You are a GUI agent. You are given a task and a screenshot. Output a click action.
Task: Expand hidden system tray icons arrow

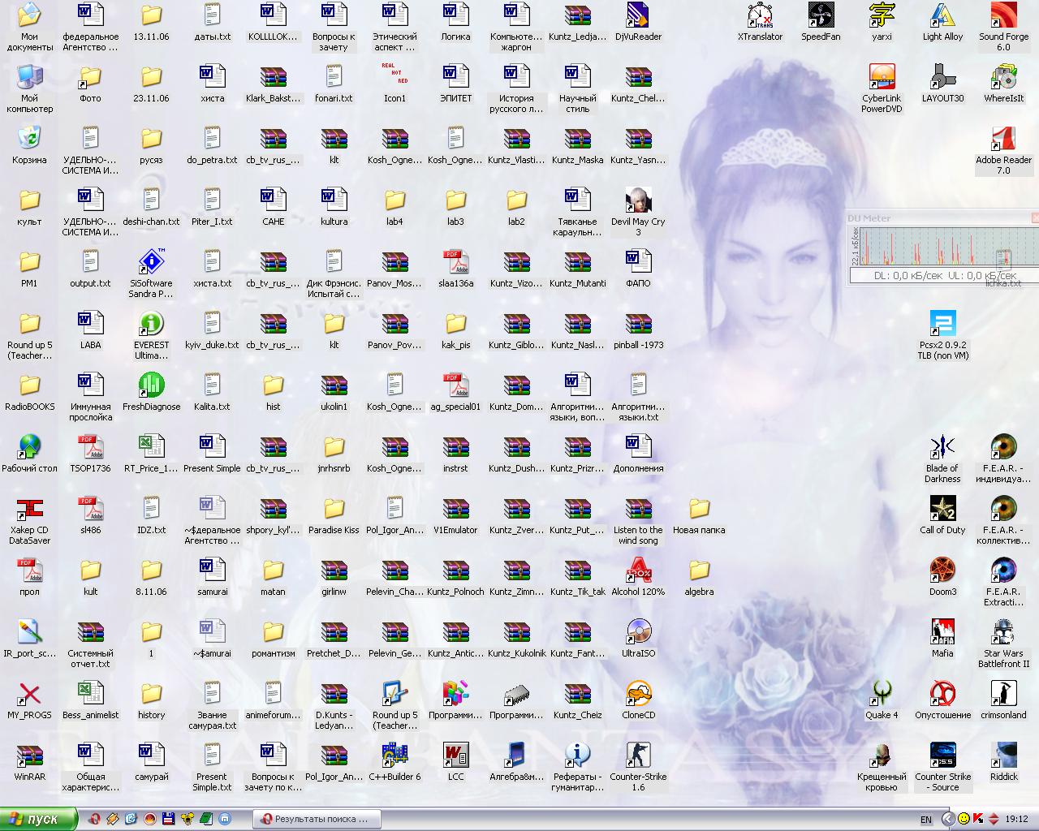point(948,820)
